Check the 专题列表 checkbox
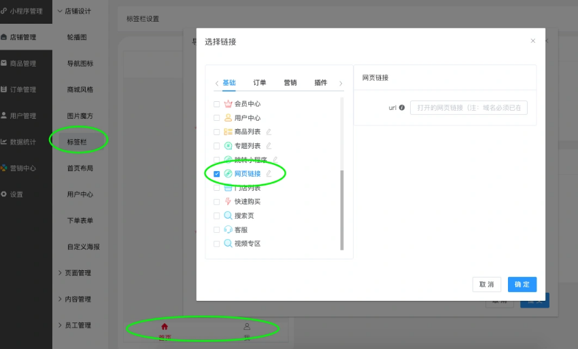The height and width of the screenshot is (349, 578). pos(217,146)
